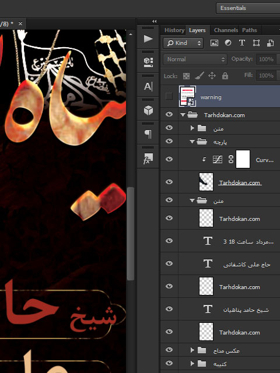Viewport: 280px width, 373px height.
Task: Filter layers by type layers
Action: click(242, 43)
